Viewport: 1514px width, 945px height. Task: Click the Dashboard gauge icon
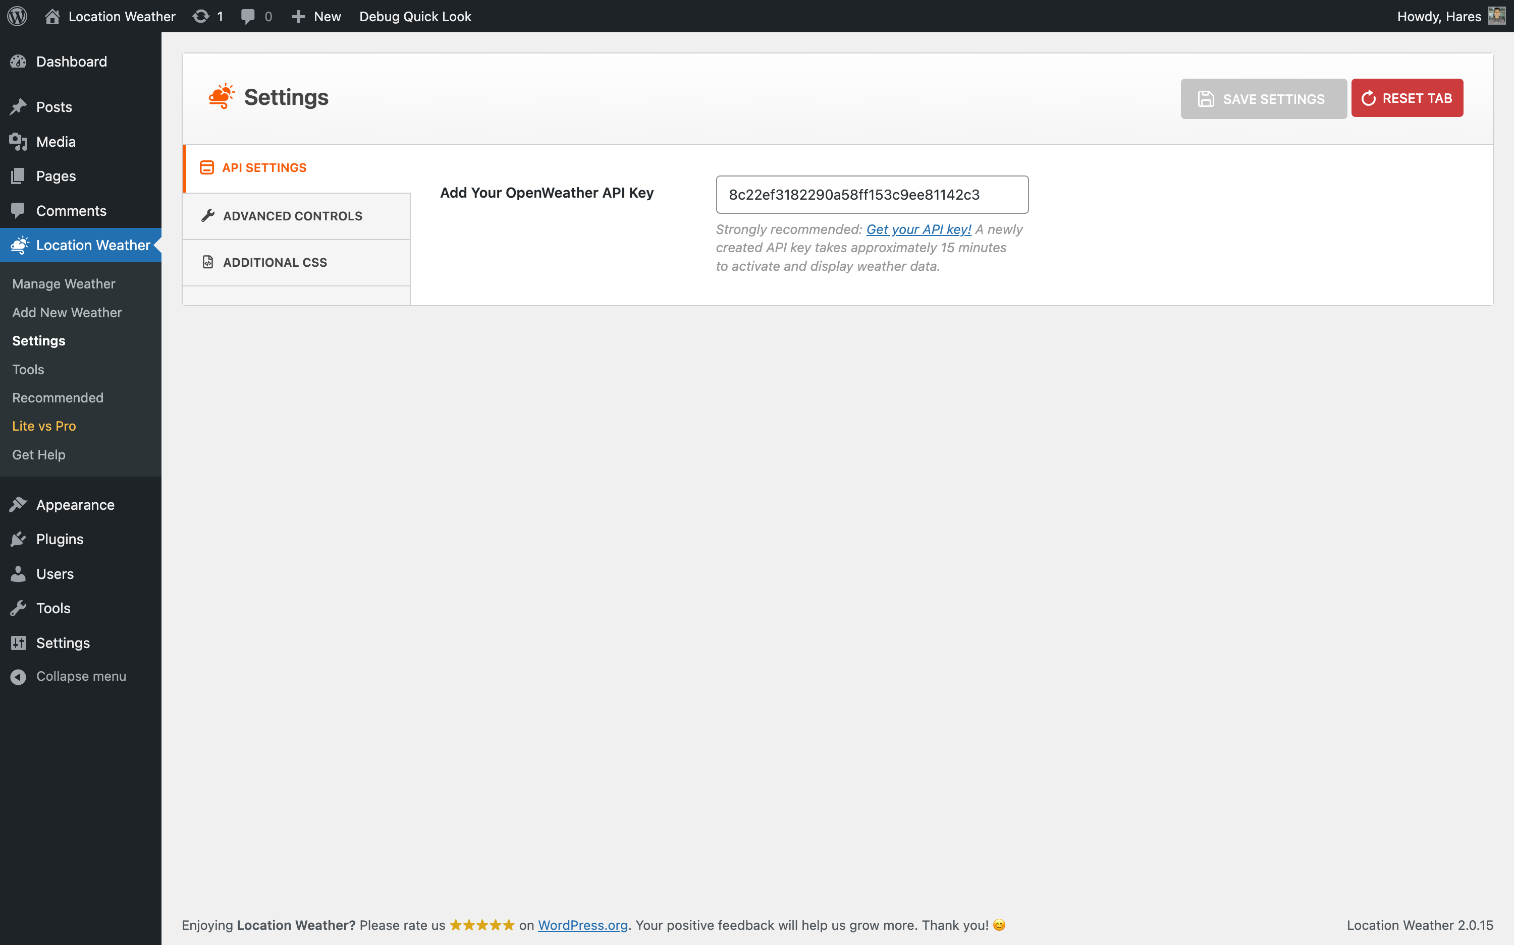click(18, 61)
